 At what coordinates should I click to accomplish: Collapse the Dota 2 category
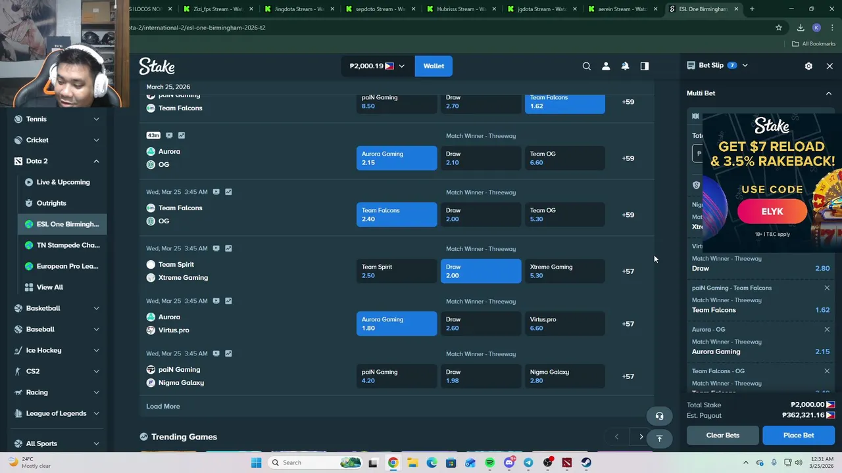tap(96, 161)
